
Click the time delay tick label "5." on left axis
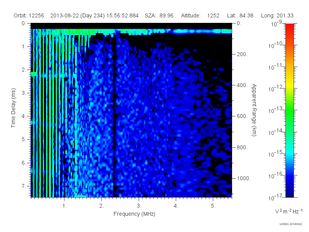point(24,140)
